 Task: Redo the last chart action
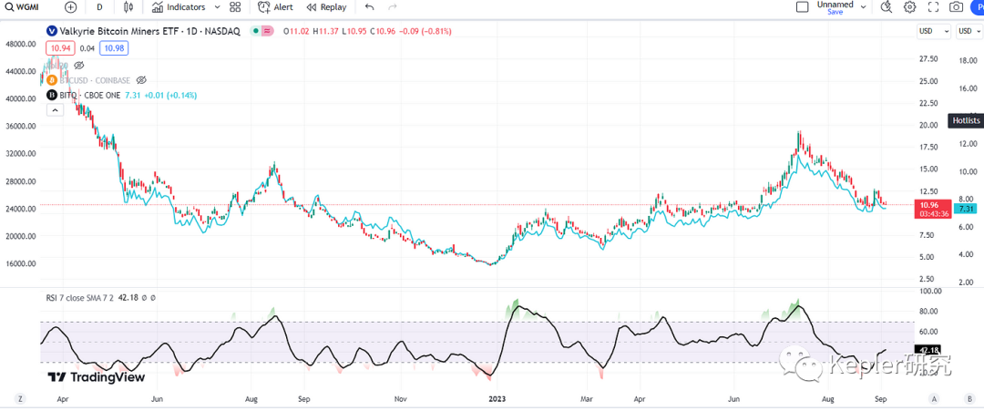[392, 7]
